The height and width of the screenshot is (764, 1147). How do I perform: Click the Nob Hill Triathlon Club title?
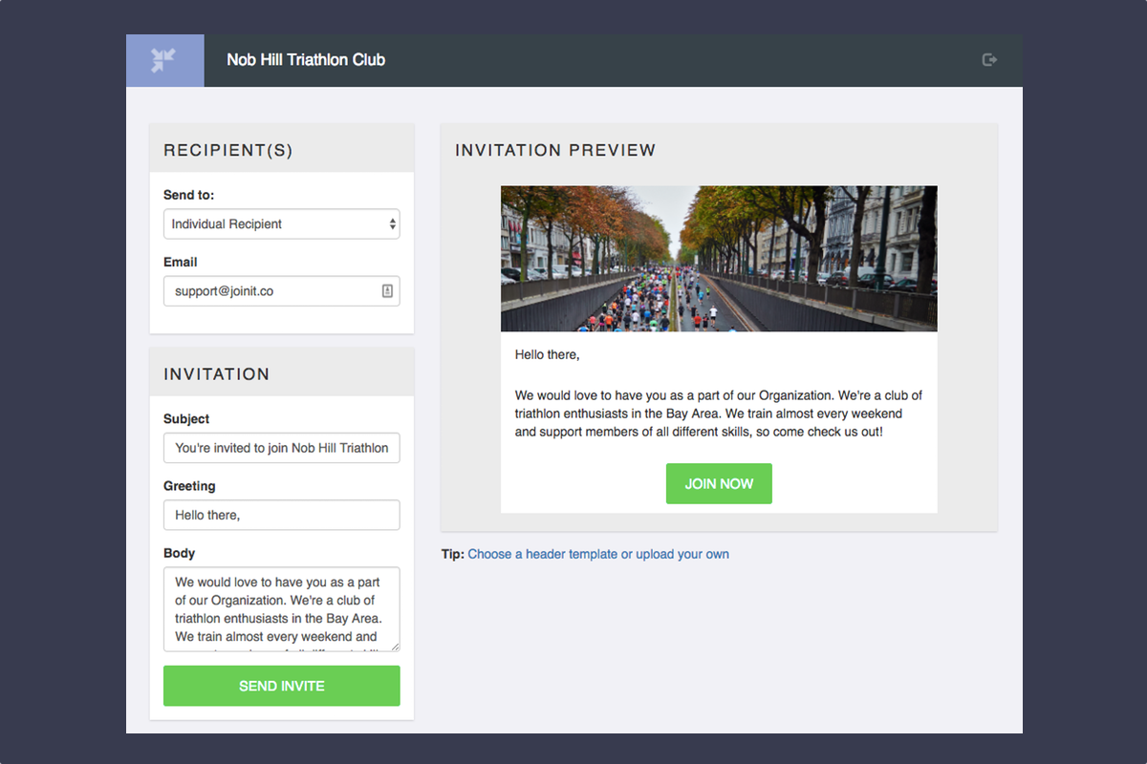coord(305,59)
